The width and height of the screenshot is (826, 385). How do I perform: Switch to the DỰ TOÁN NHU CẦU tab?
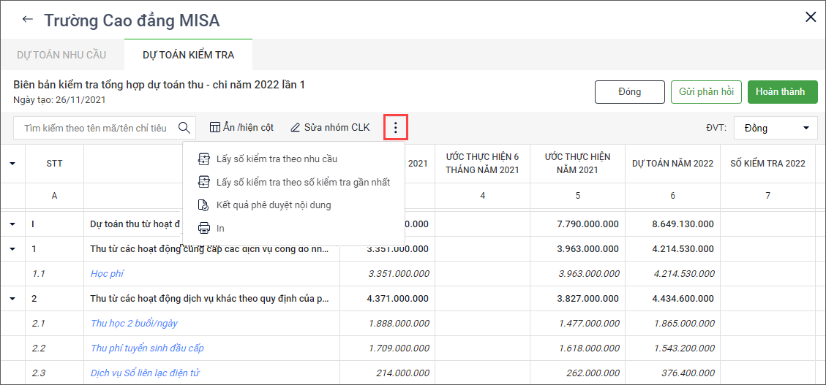click(61, 55)
